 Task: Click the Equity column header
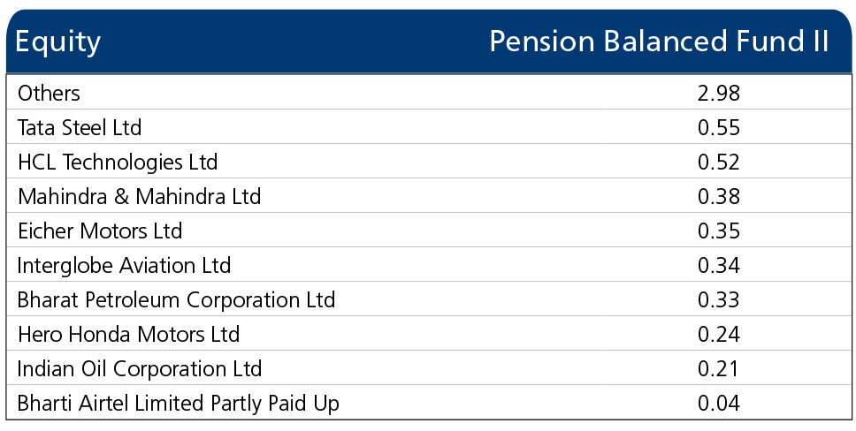coord(57,42)
